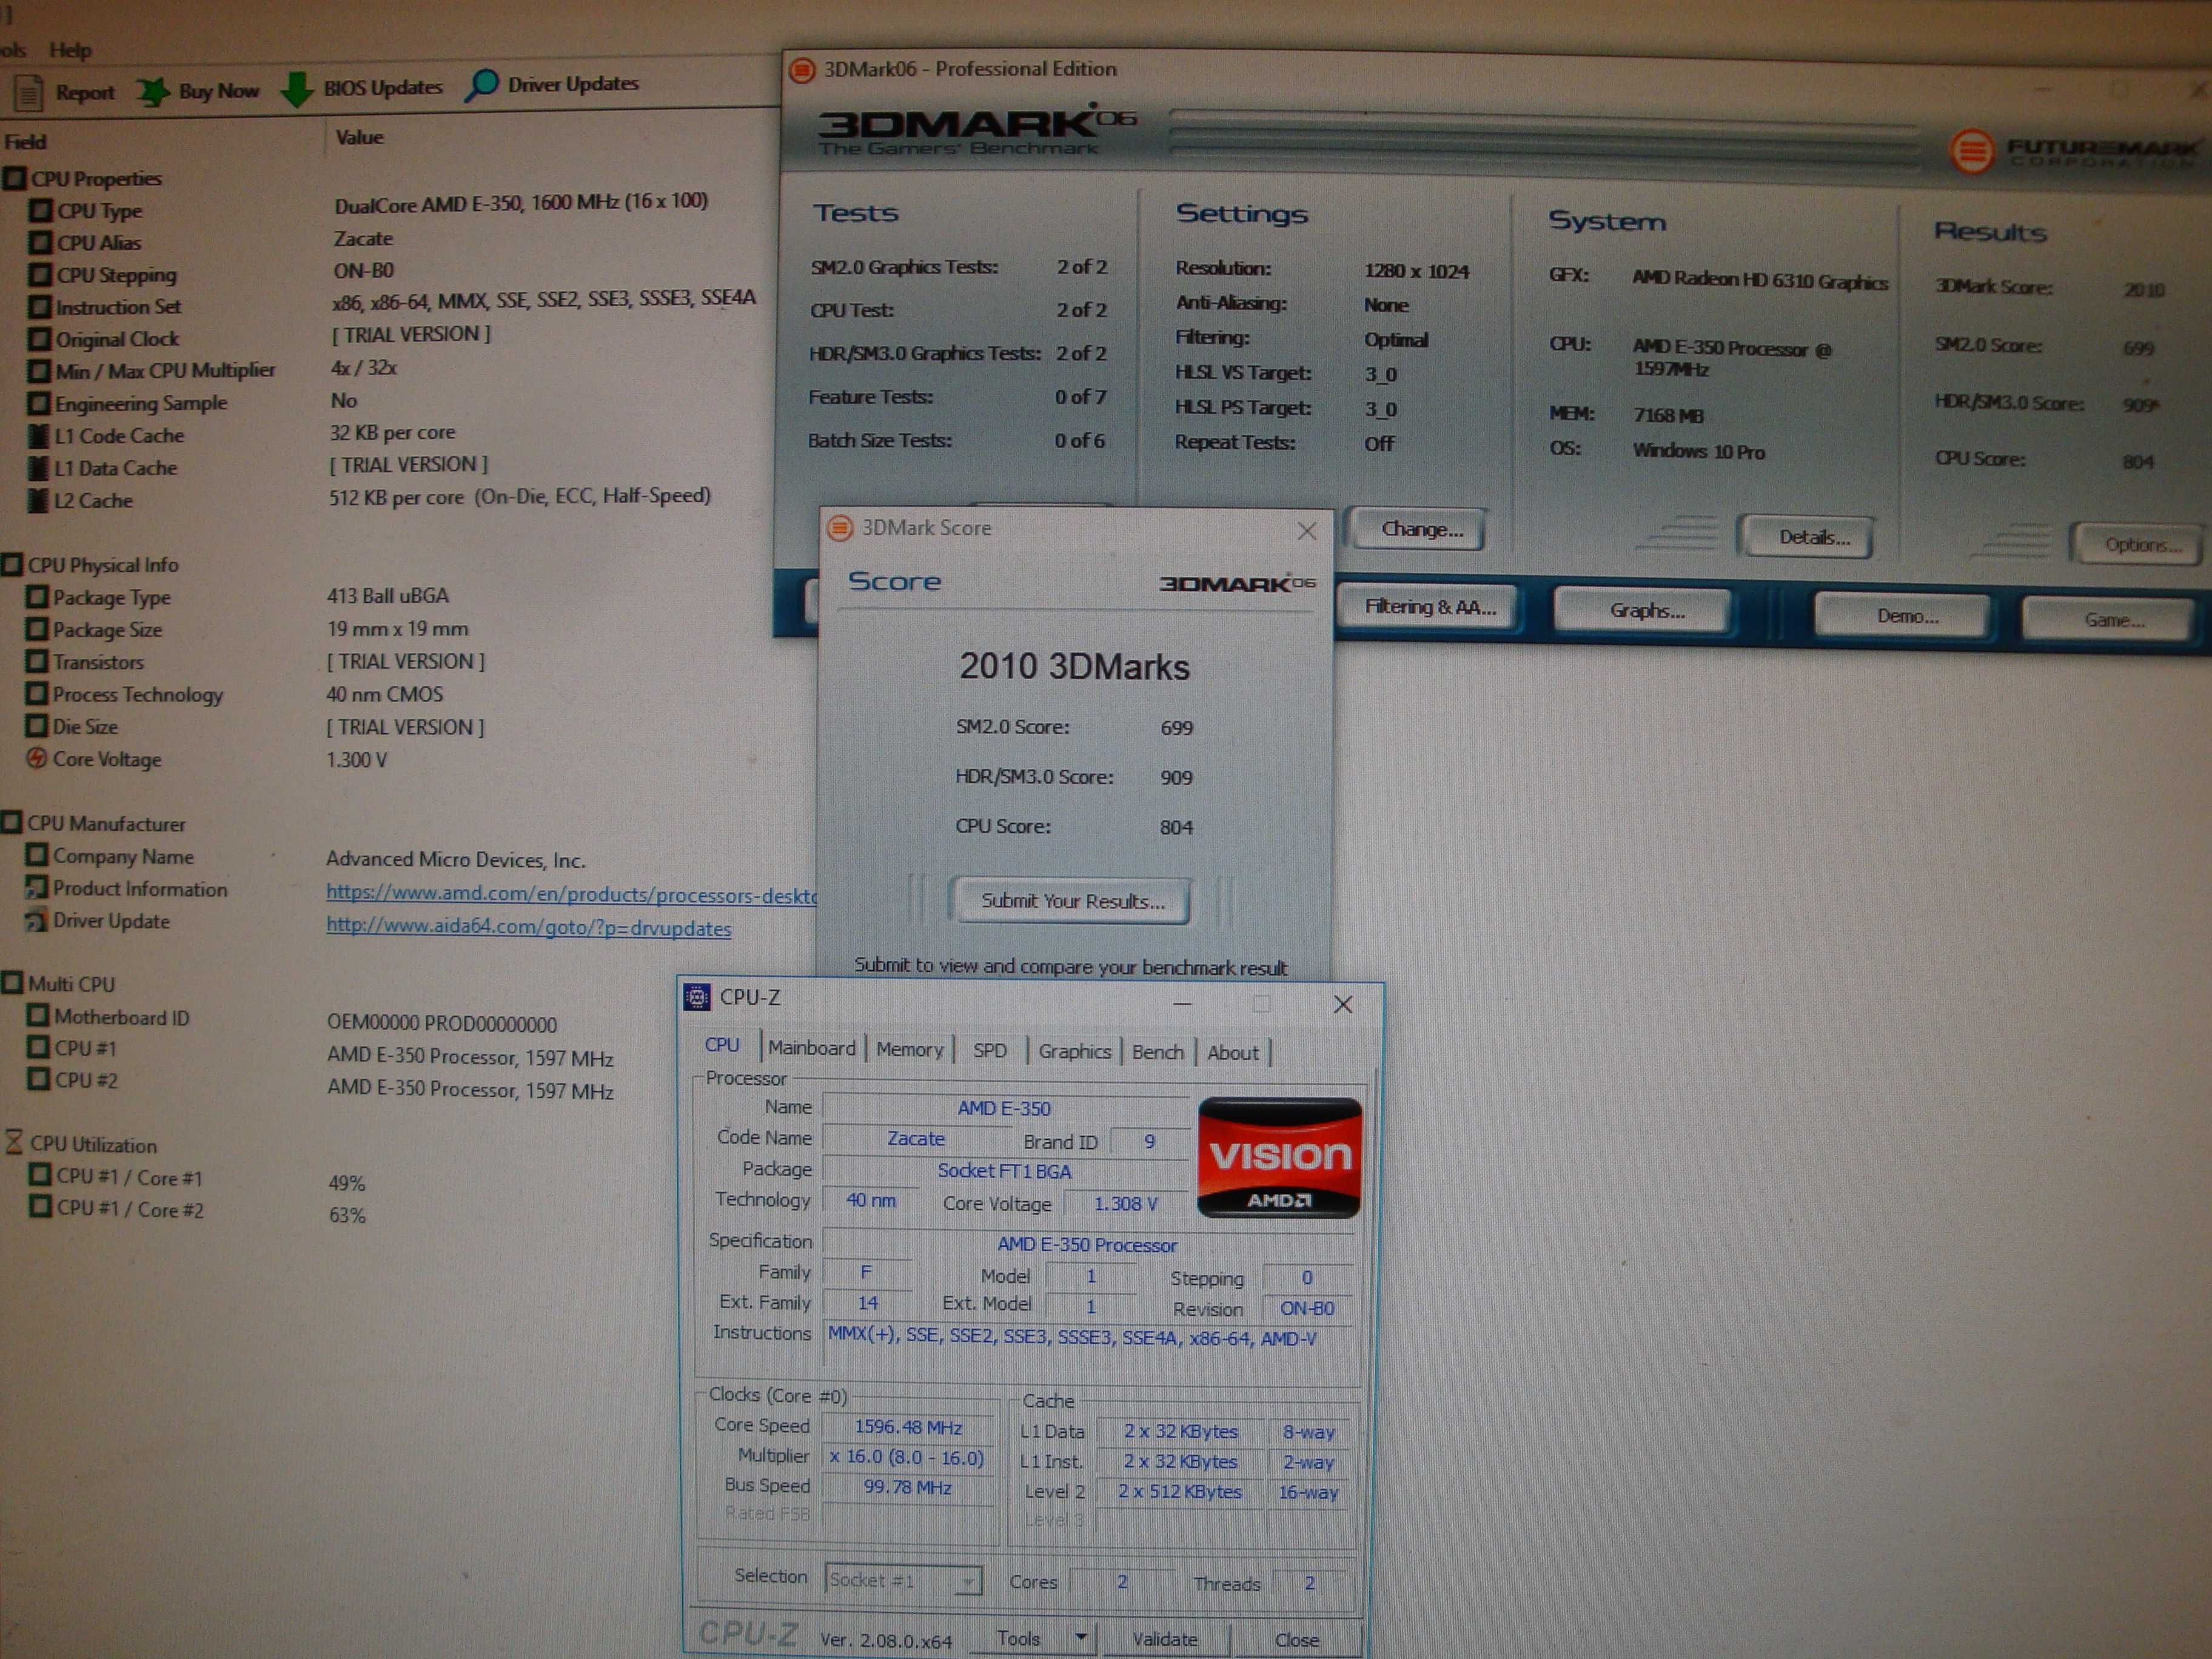This screenshot has height=1659, width=2212.
Task: Click the Filtering & AA... button
Action: (1429, 607)
